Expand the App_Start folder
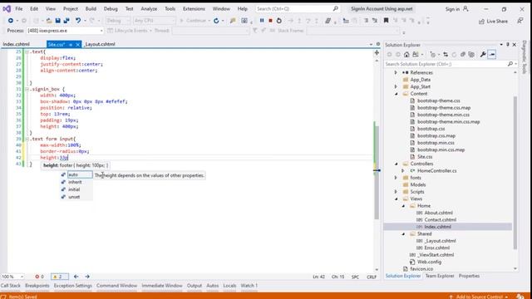 (396, 86)
